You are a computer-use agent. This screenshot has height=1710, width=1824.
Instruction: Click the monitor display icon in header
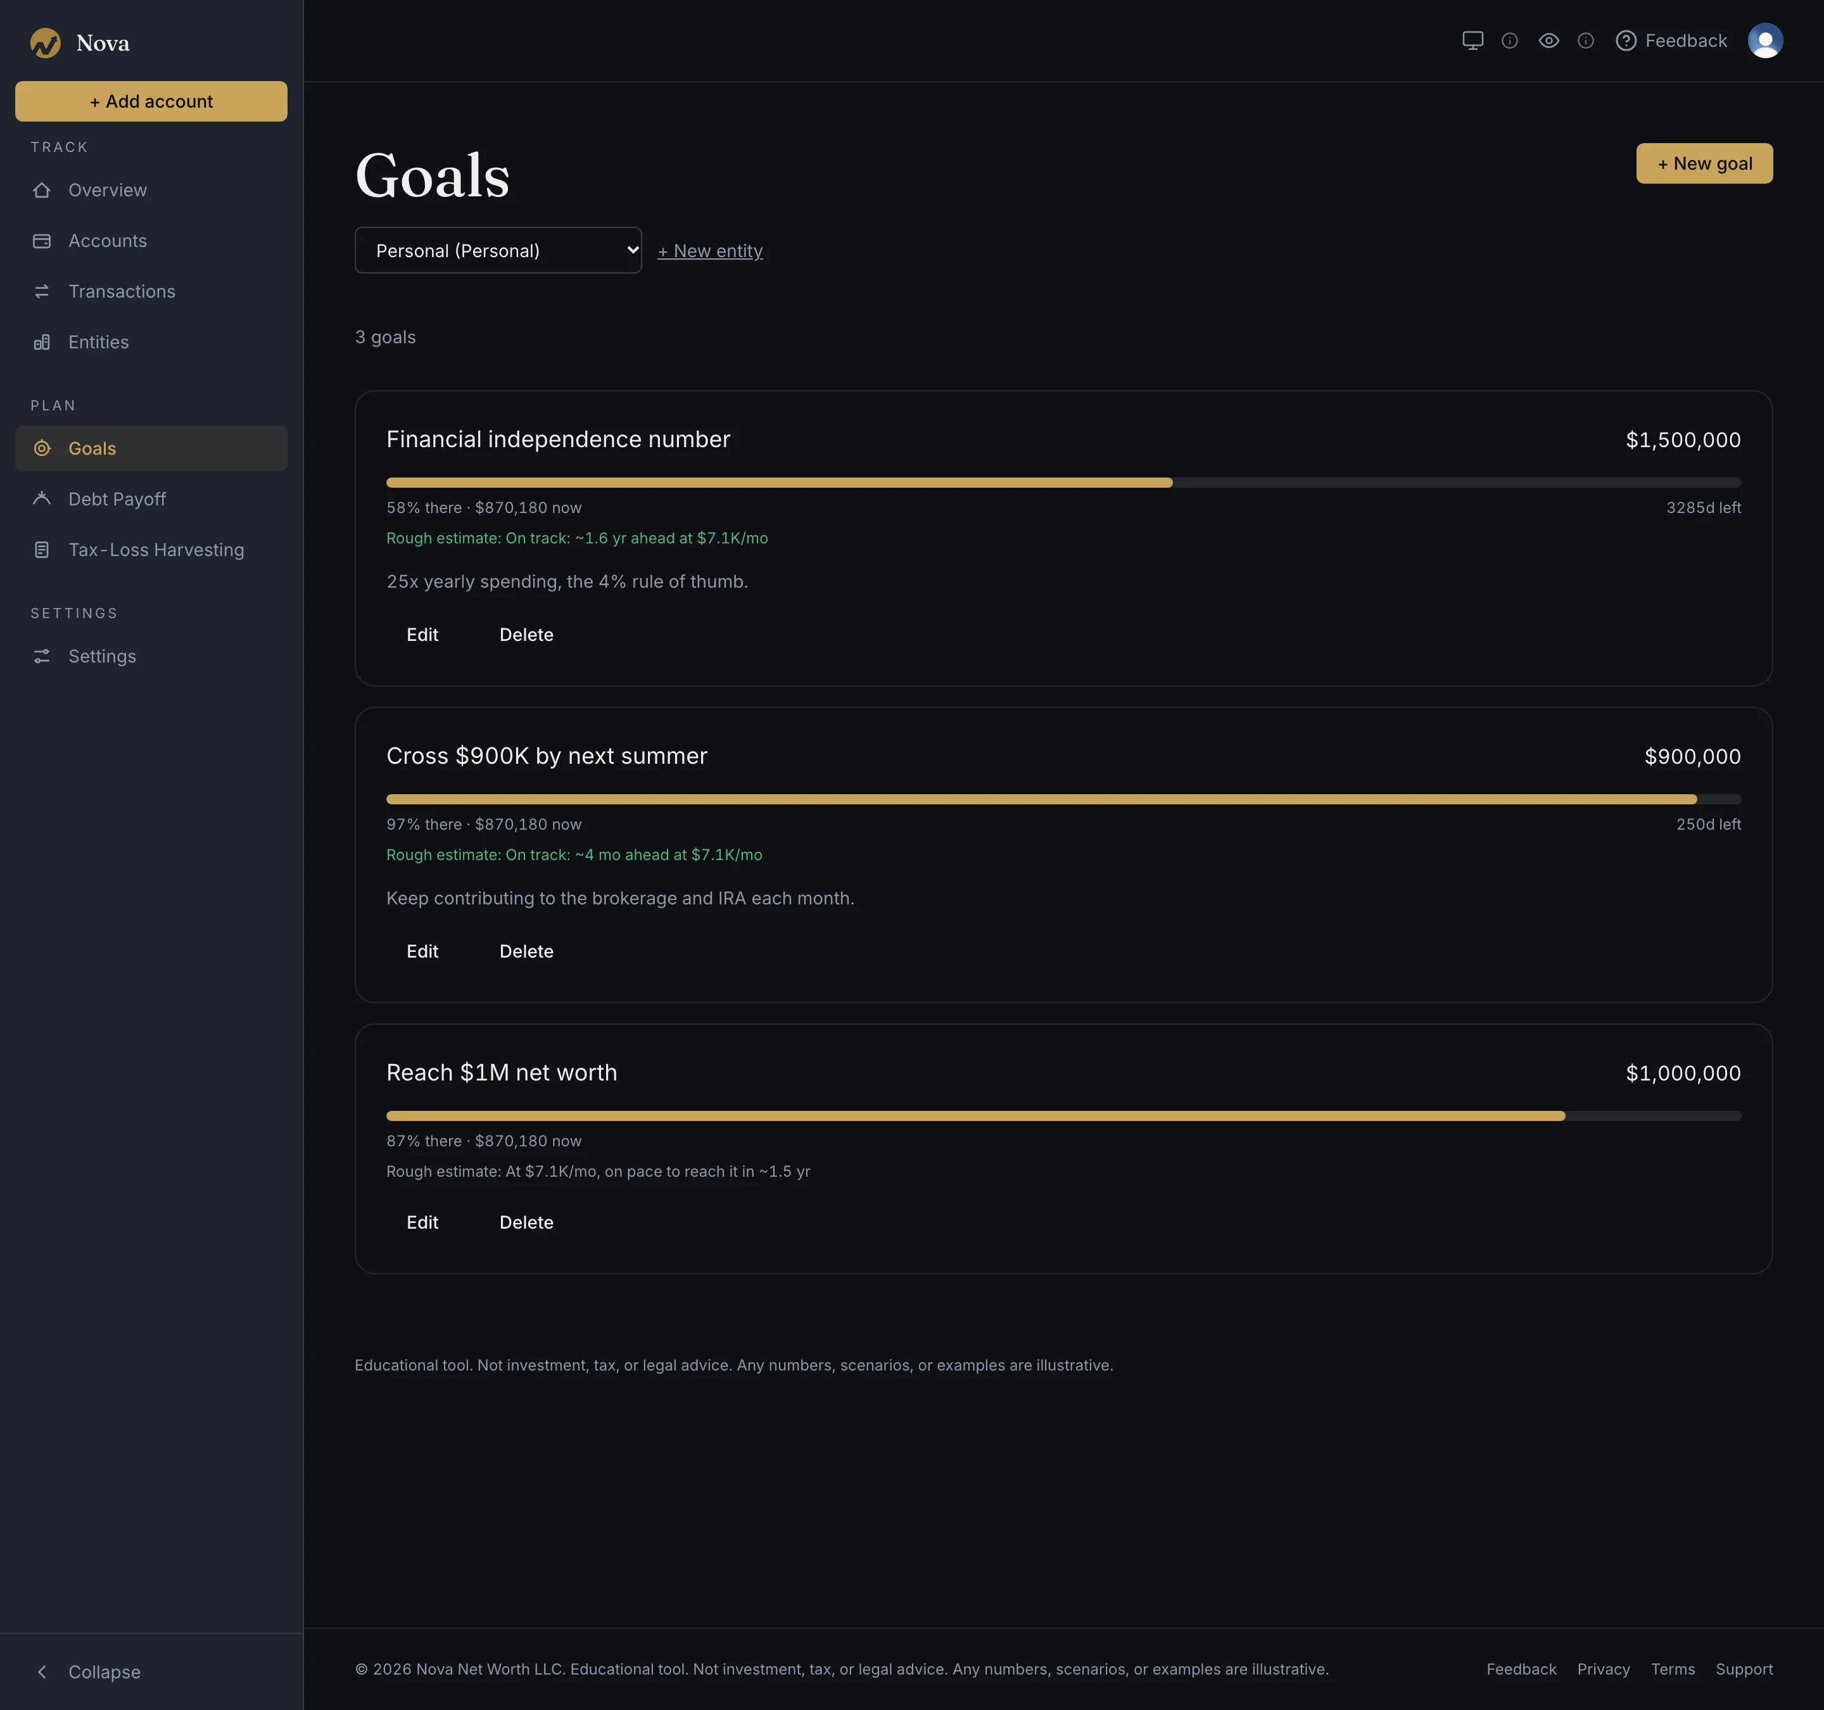(x=1472, y=41)
